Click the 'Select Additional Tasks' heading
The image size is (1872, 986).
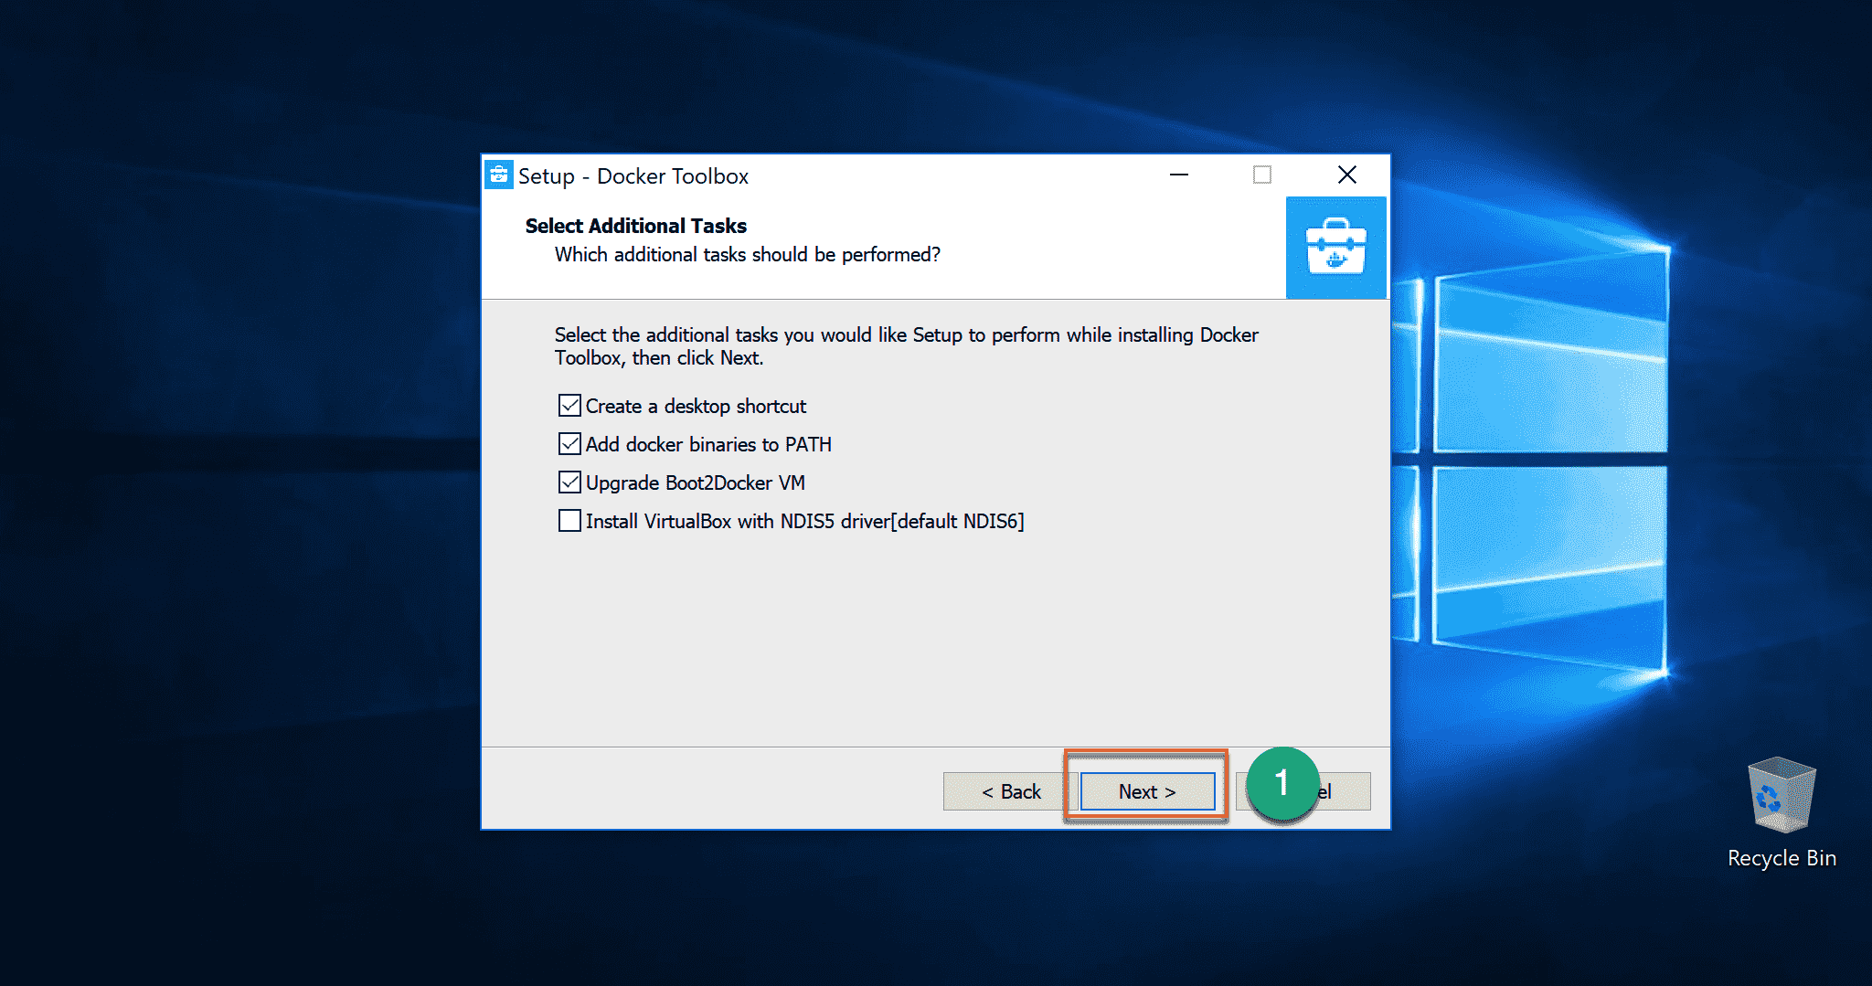pos(635,226)
